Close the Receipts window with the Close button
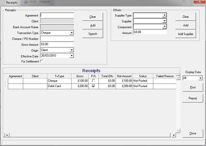 pos(193,133)
